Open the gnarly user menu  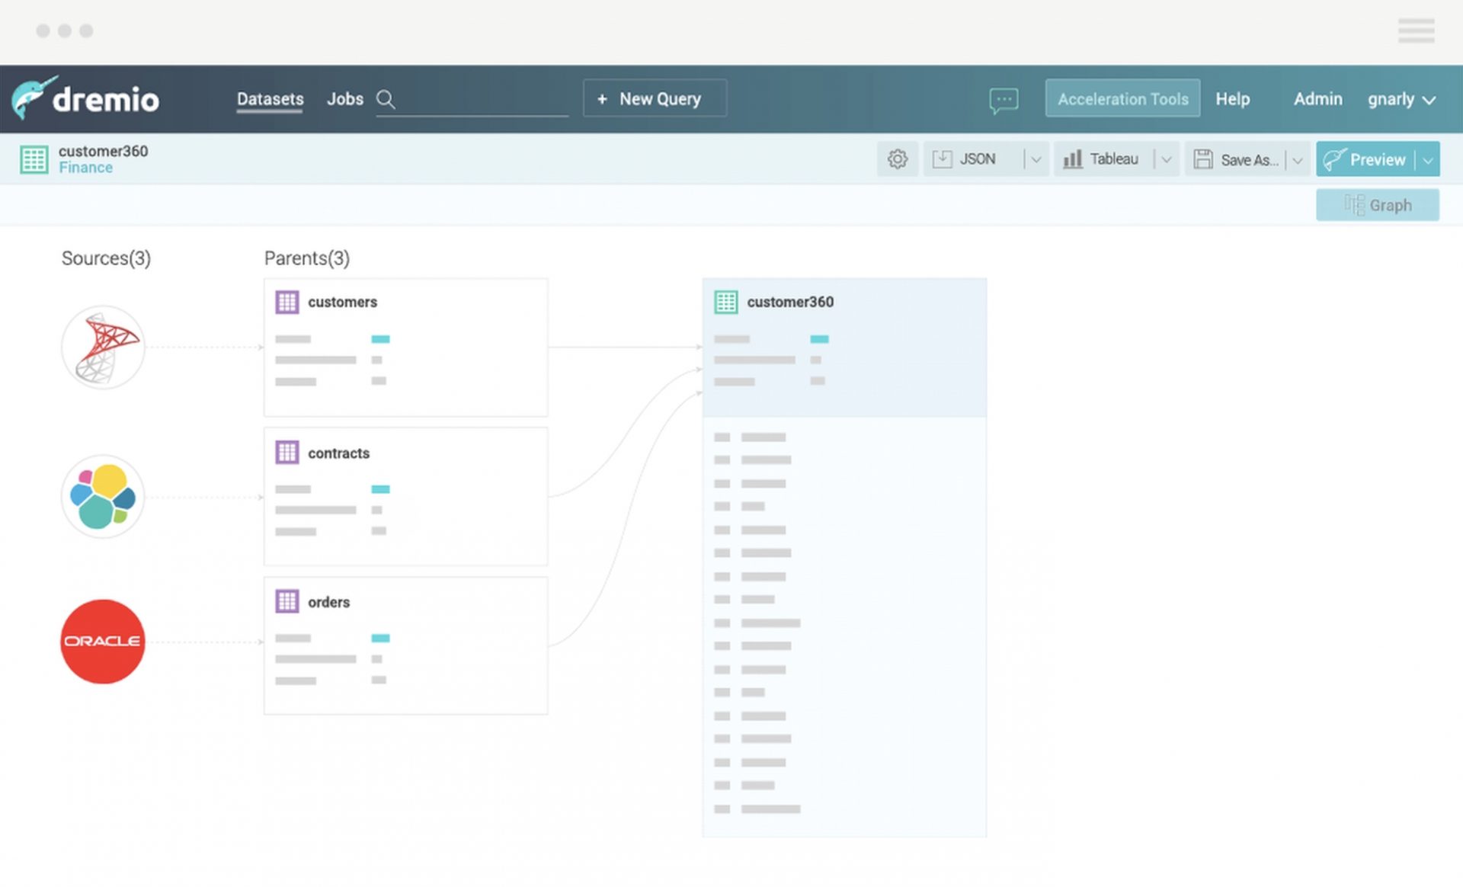coord(1401,99)
